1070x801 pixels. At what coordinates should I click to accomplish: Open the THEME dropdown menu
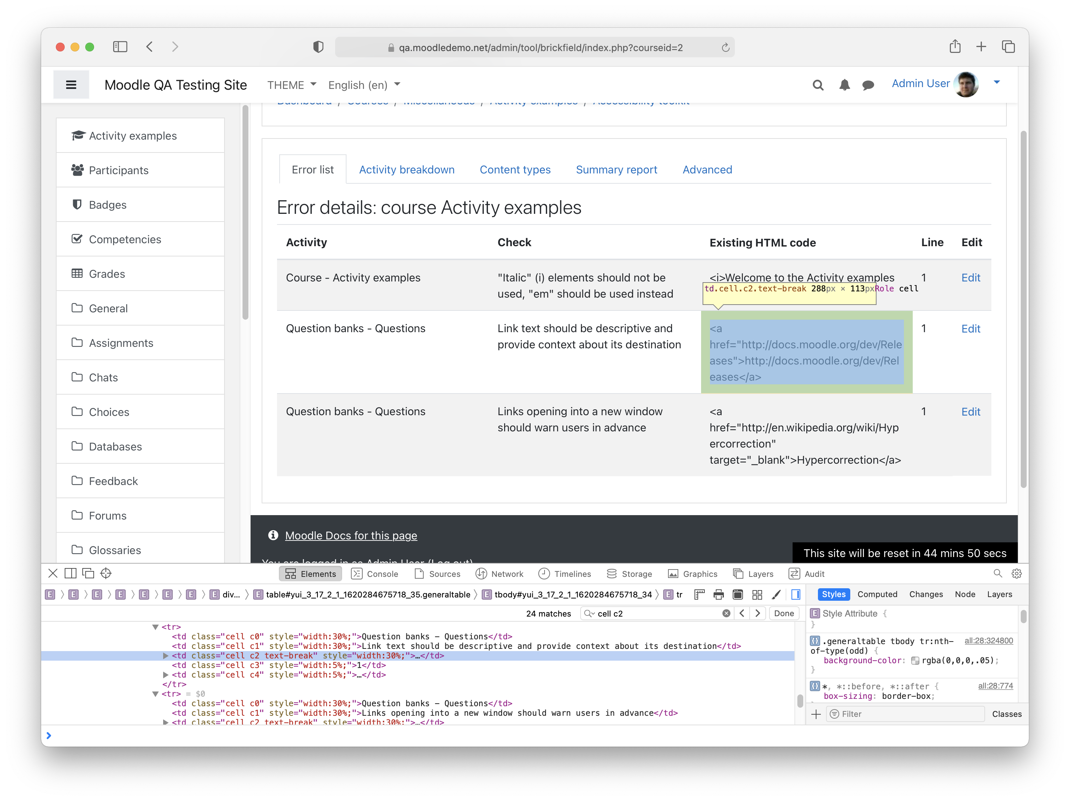(292, 85)
